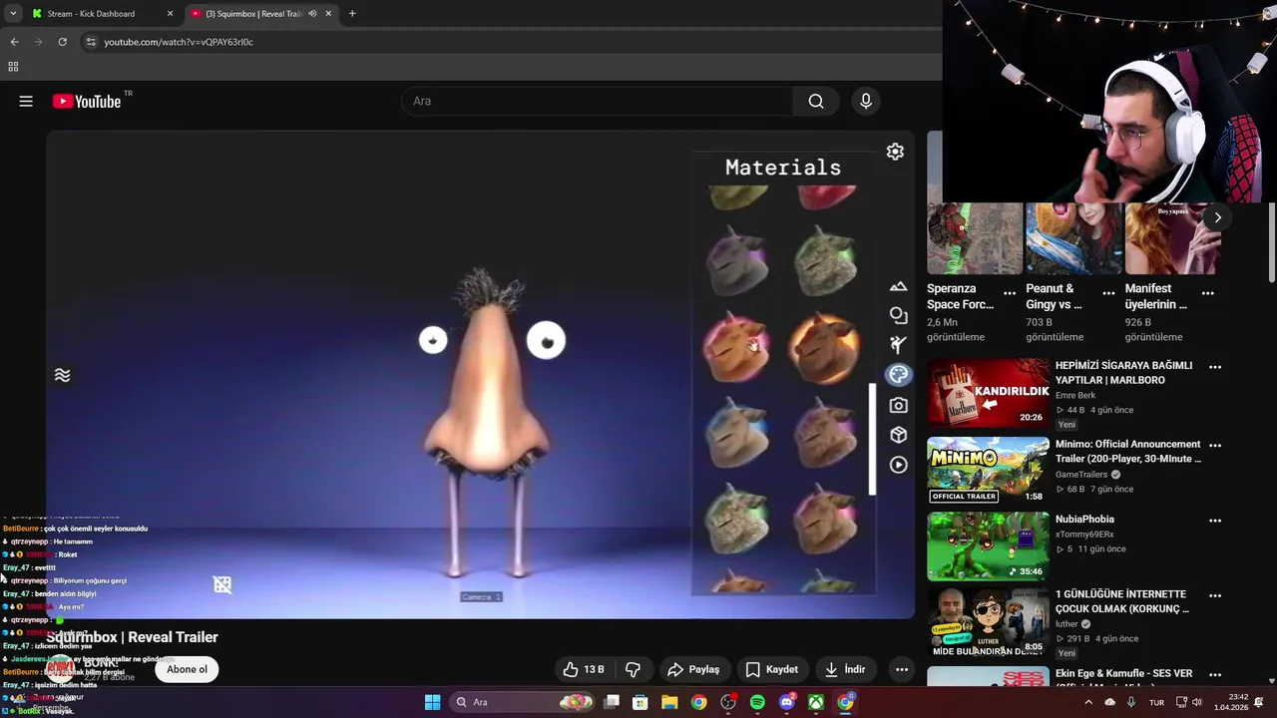The image size is (1277, 718).
Task: Click the play circle icon in the video toolbar
Action: point(898,465)
